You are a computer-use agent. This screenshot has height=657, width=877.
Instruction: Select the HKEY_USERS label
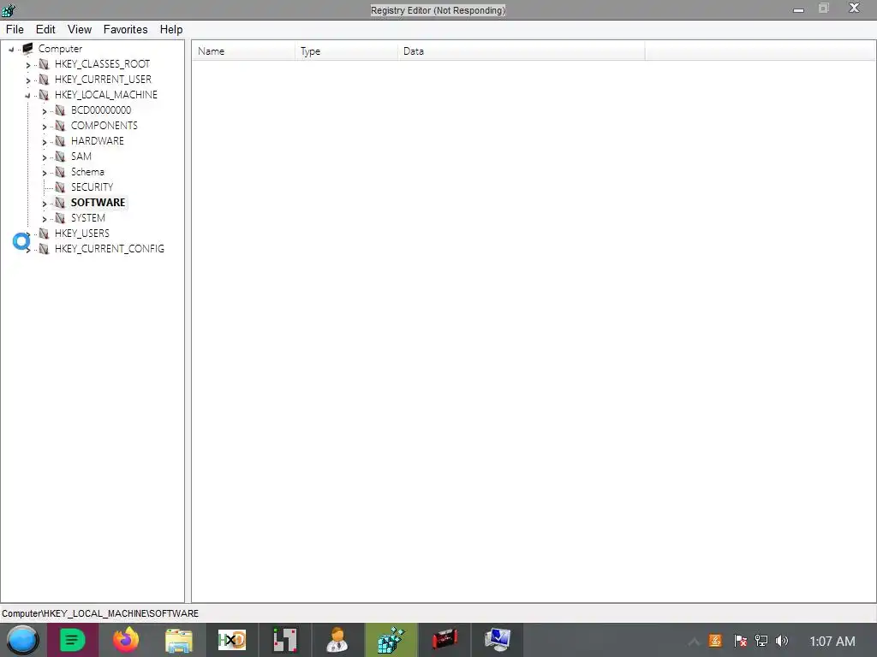[81, 234]
